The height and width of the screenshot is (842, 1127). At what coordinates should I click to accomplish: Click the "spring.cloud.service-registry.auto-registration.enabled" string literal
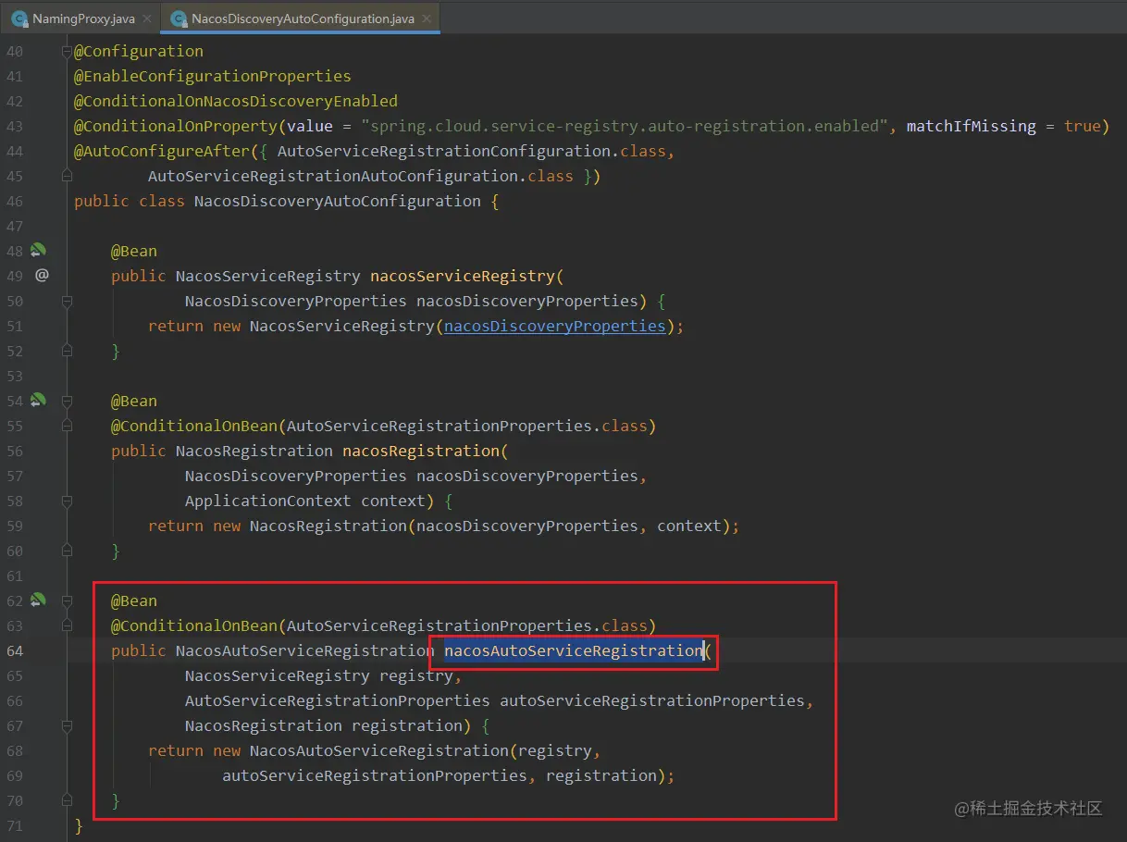point(625,126)
